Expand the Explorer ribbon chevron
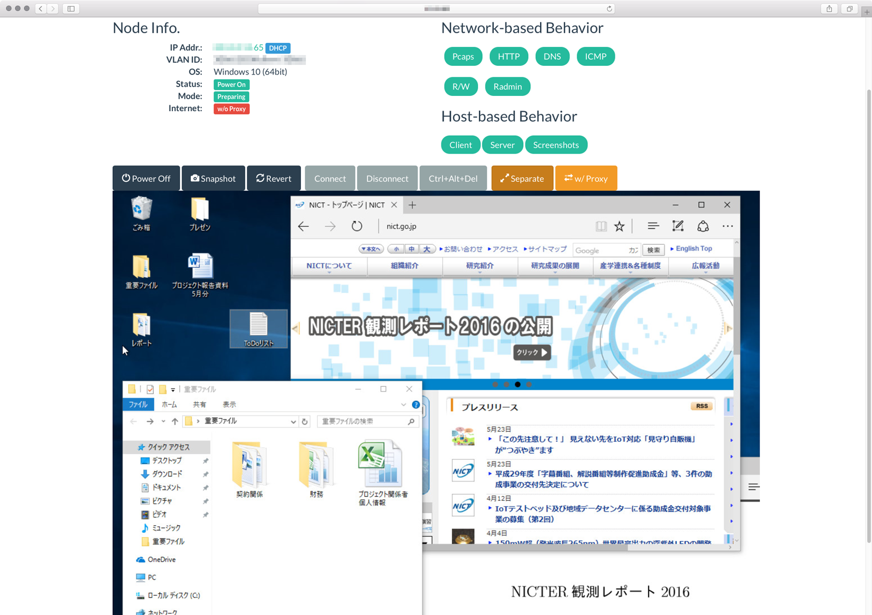The image size is (872, 615). pos(403,405)
